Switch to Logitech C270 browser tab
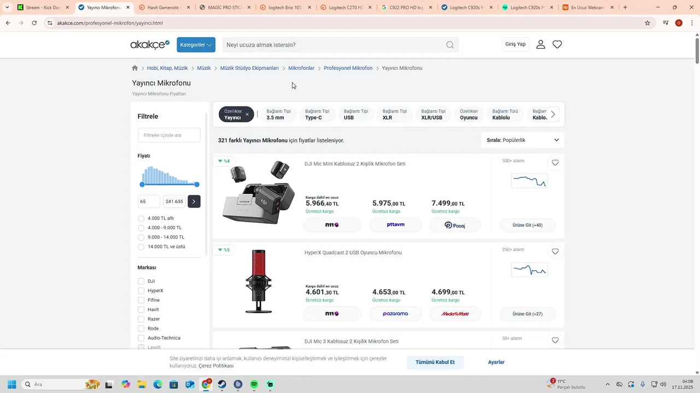700x393 pixels. [x=346, y=8]
